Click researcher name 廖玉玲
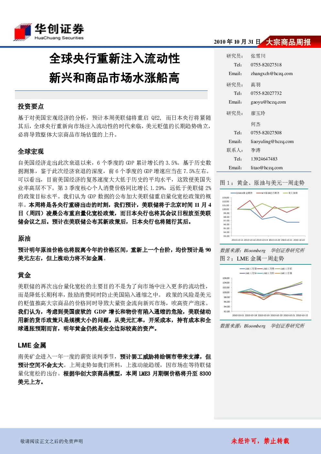 click(x=258, y=113)
